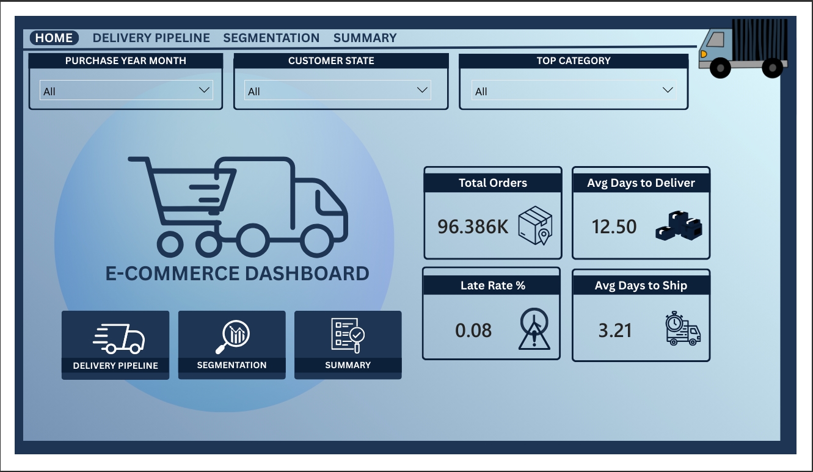Click the package location icon beside 96.386K
Image resolution: width=813 pixels, height=472 pixels.
click(535, 226)
